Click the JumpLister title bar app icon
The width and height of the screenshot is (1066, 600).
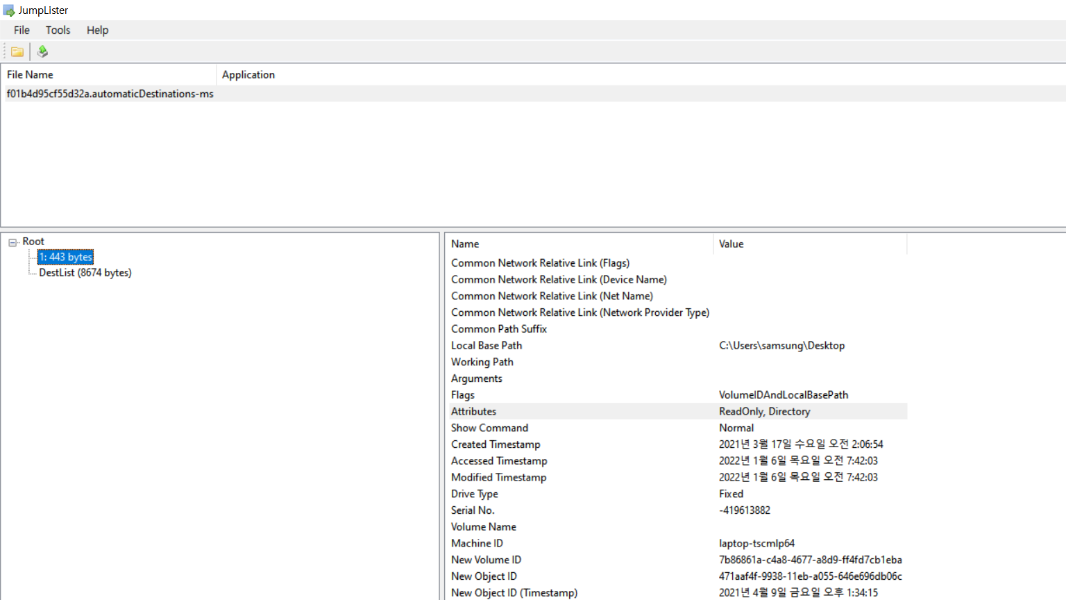(x=8, y=10)
